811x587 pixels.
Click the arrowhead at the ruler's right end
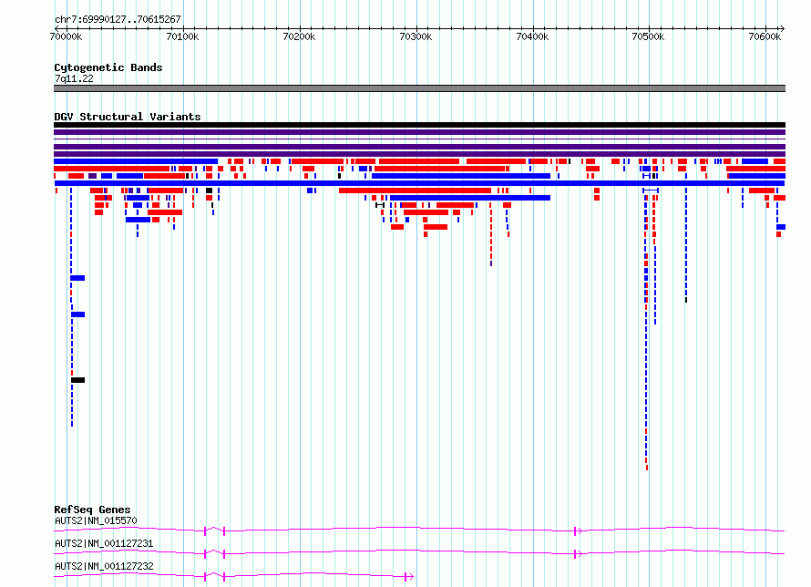782,28
